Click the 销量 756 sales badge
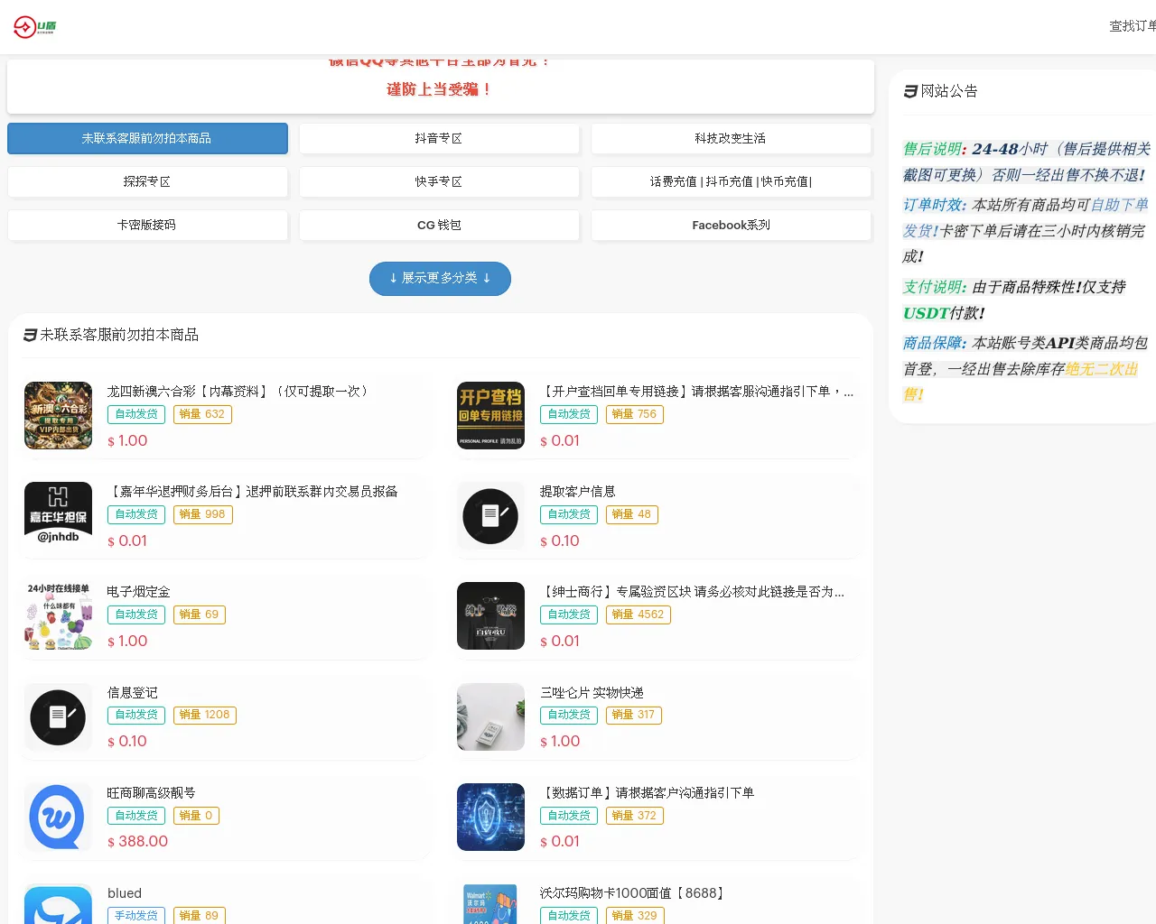 (635, 414)
